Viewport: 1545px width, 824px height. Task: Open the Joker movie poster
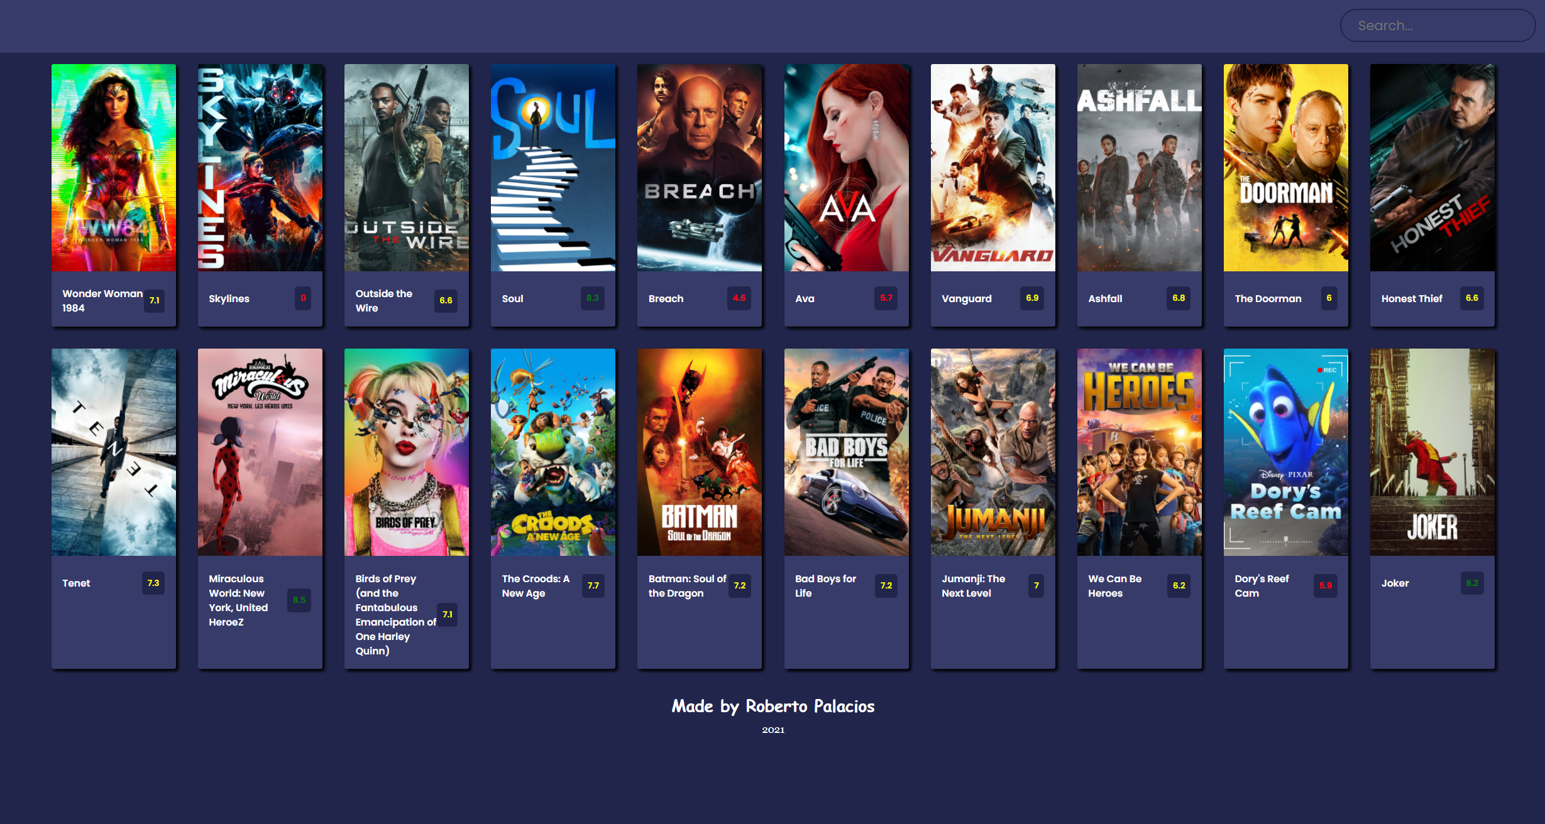click(x=1432, y=452)
